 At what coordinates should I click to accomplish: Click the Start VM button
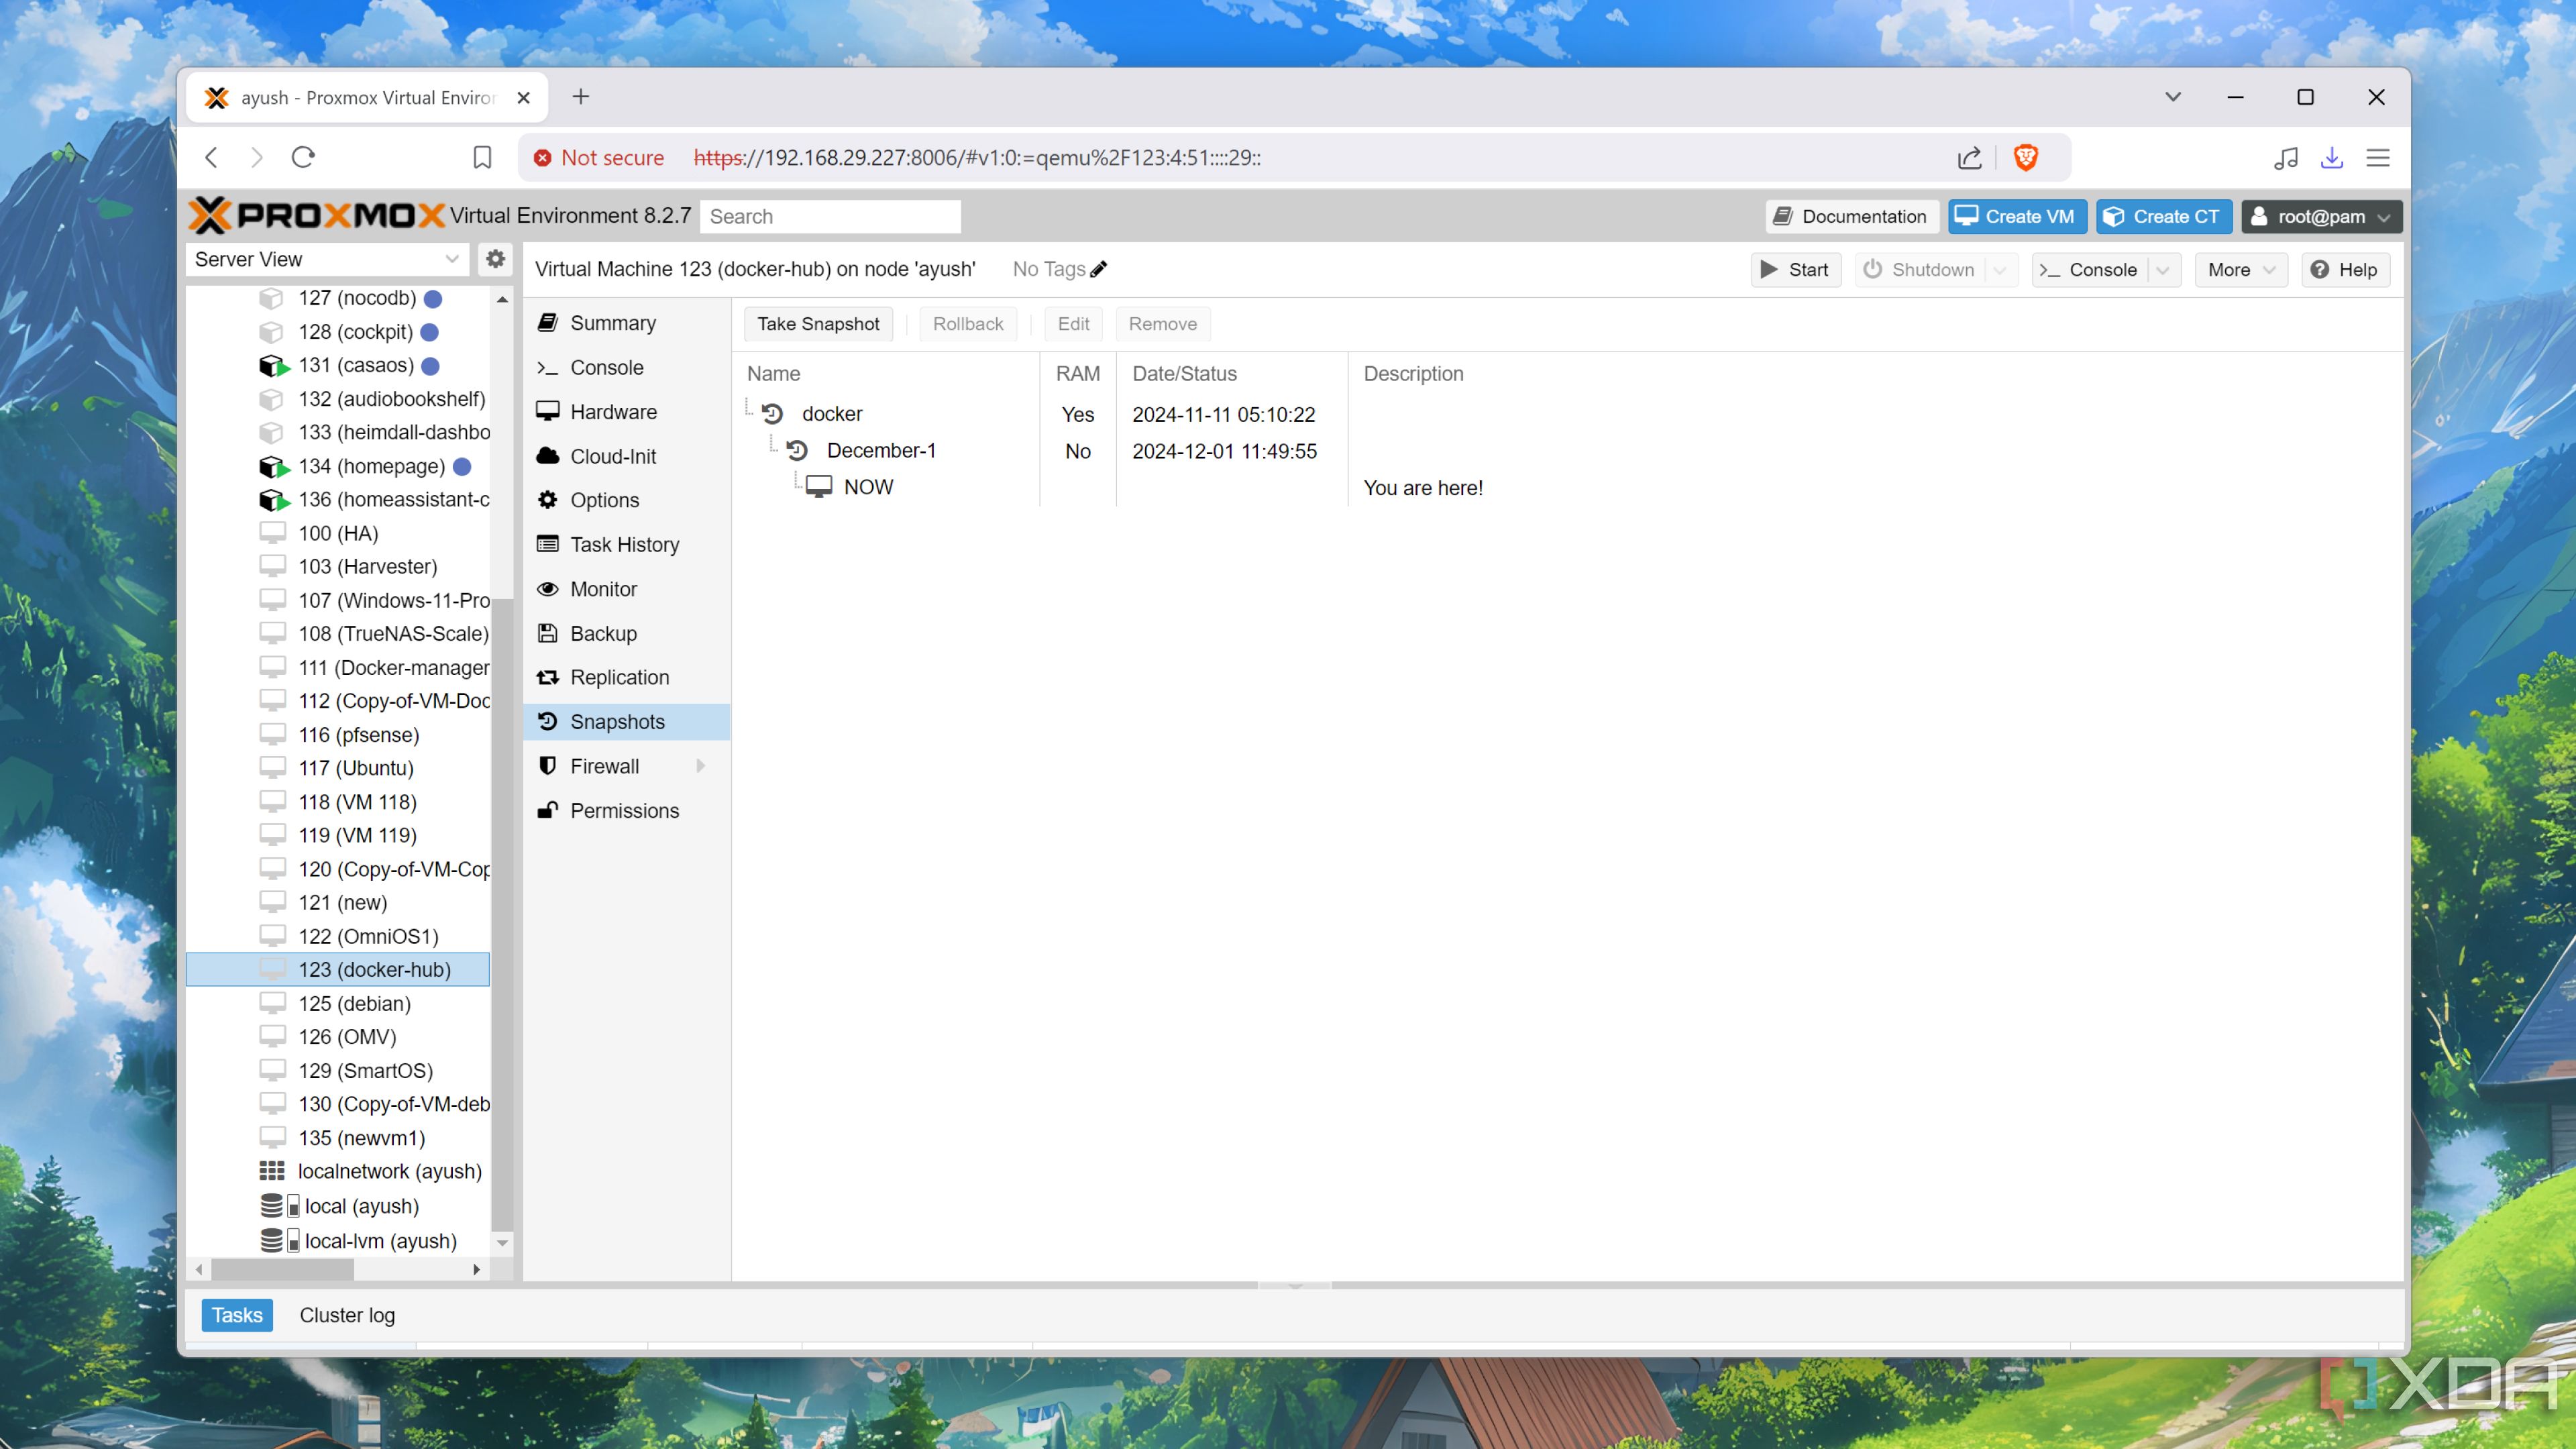tap(1795, 270)
